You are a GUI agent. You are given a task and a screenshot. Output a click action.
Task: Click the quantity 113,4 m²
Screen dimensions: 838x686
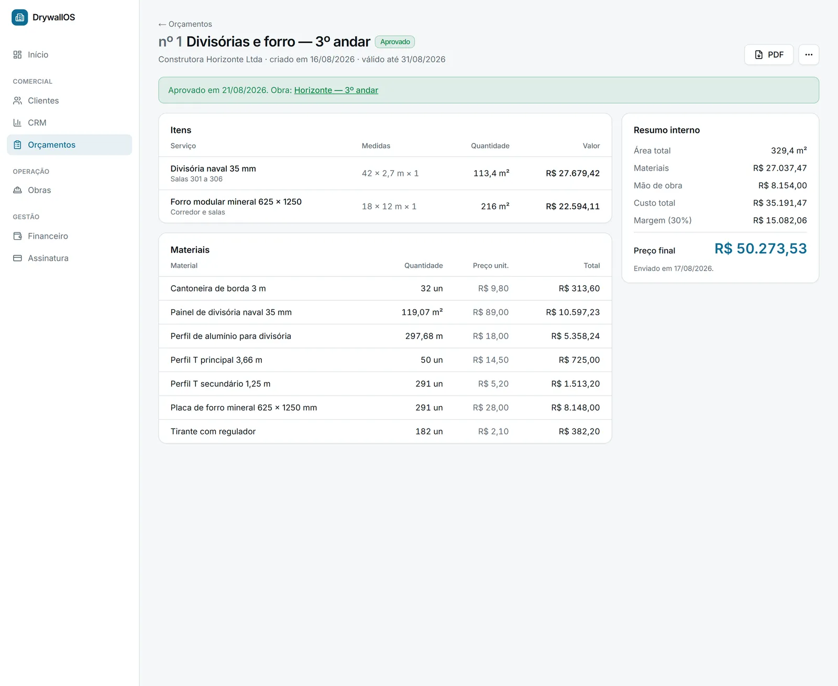click(x=491, y=173)
